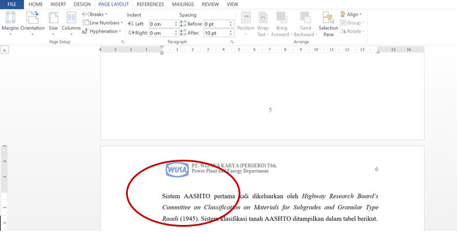Open the Orientation options
The image size is (458, 232).
(33, 24)
